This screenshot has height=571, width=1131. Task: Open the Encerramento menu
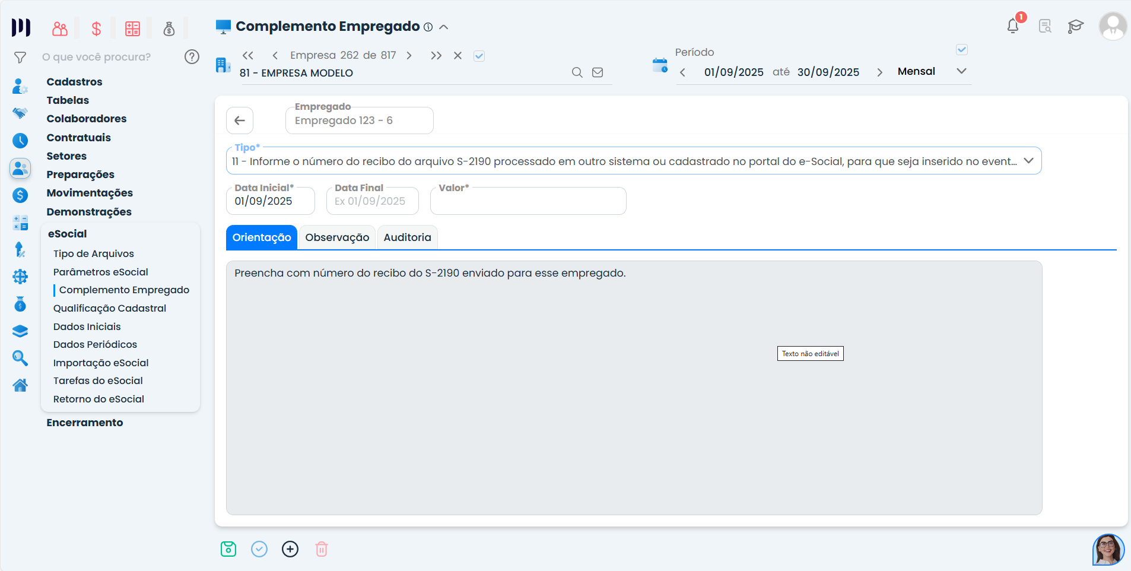(85, 423)
